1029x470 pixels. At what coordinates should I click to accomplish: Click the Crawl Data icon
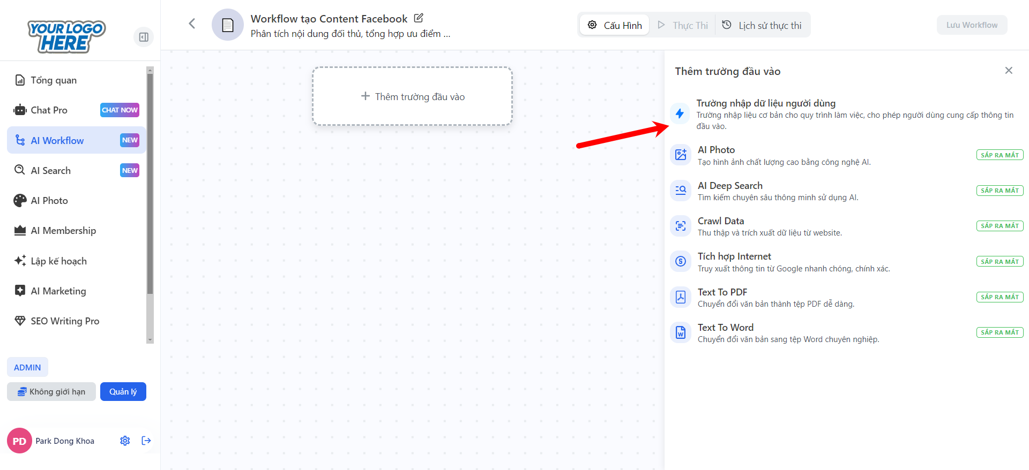point(680,226)
